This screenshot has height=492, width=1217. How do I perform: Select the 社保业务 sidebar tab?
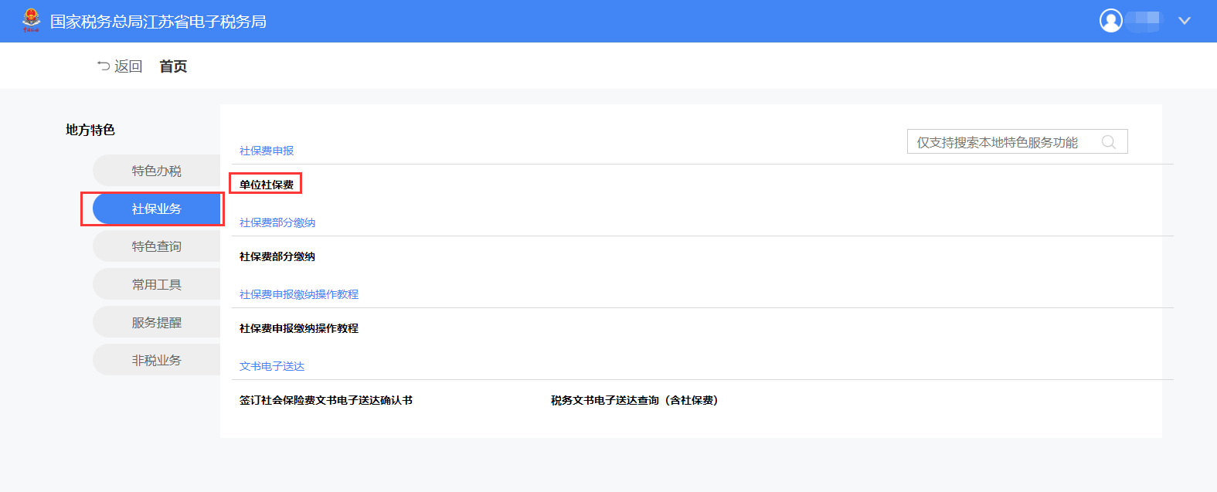pos(156,209)
